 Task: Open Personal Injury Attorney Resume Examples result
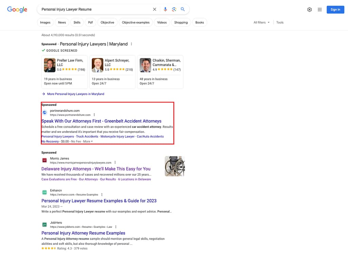[83, 233]
